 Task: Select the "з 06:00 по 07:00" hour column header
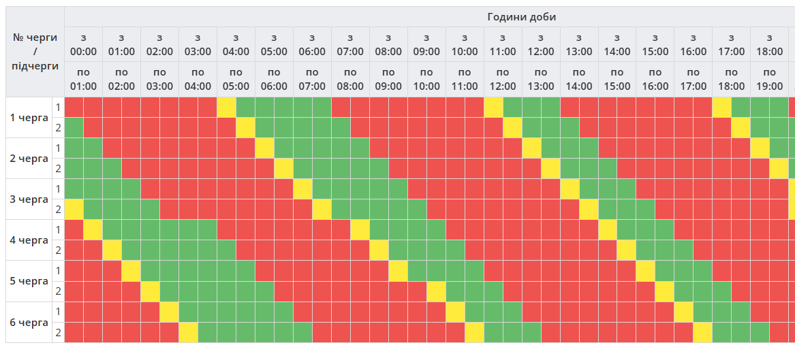(312, 61)
